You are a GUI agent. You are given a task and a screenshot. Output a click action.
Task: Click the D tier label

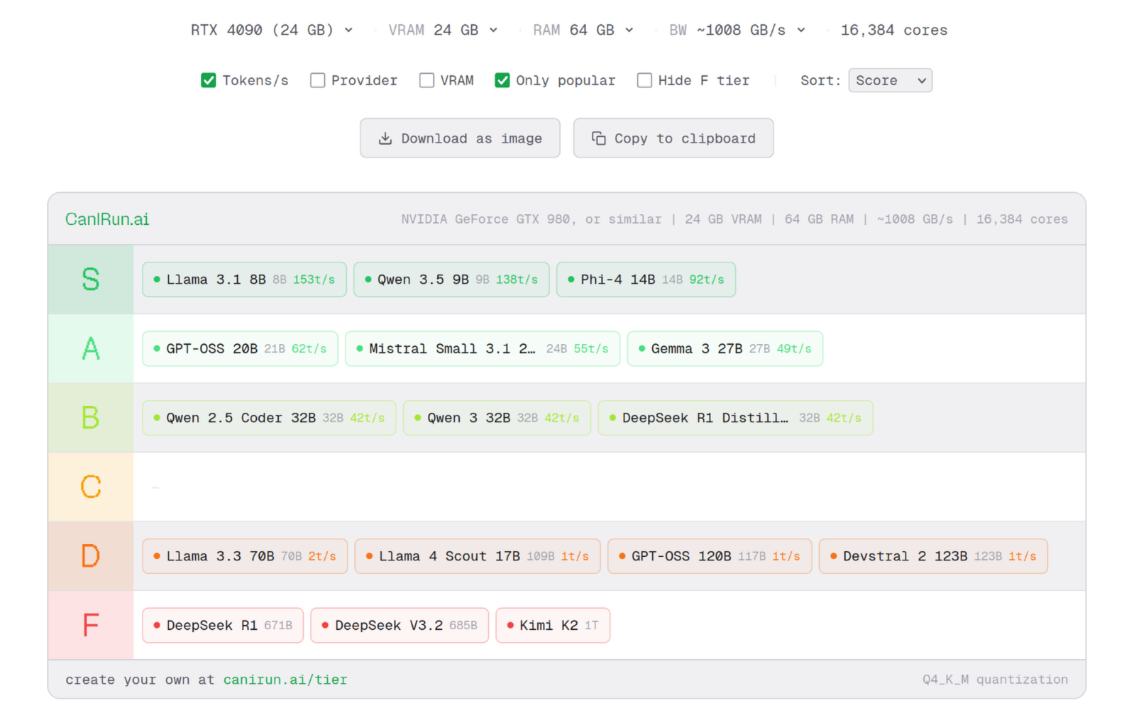click(x=91, y=556)
